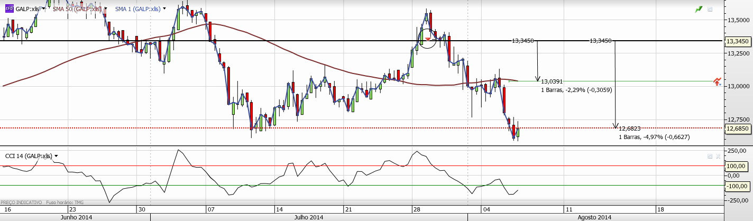This screenshot has width=753, height=221.
Task: Click date label 04 on the time axis
Action: [485, 209]
